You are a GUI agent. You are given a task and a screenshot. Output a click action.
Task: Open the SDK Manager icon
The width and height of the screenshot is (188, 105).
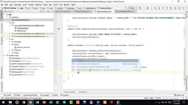[x=175, y=8]
